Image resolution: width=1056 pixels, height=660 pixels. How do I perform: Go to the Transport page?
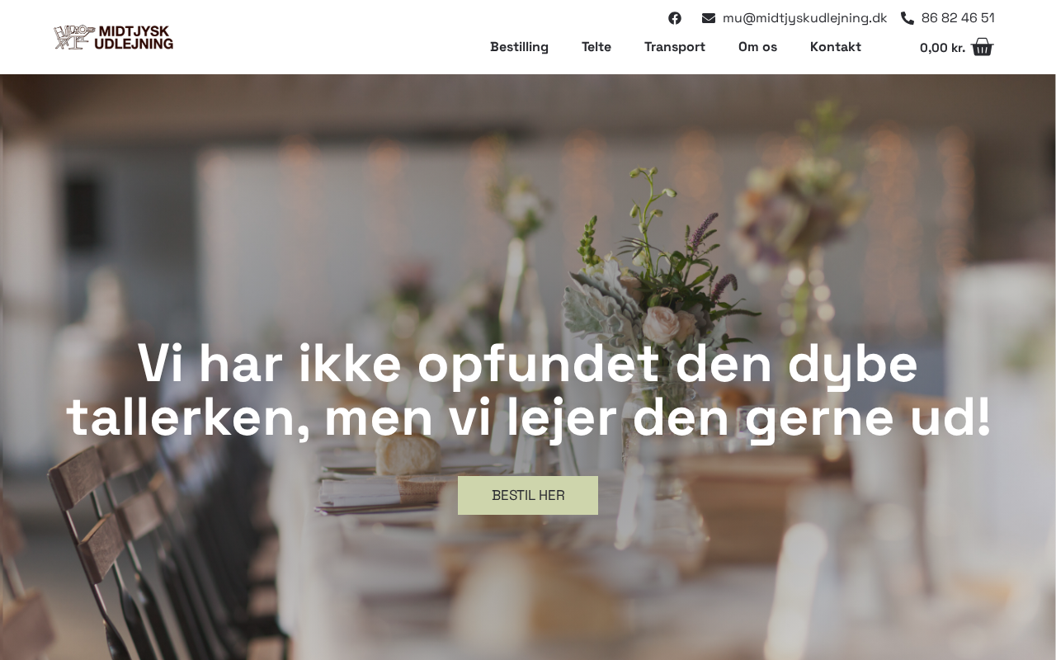tap(675, 47)
